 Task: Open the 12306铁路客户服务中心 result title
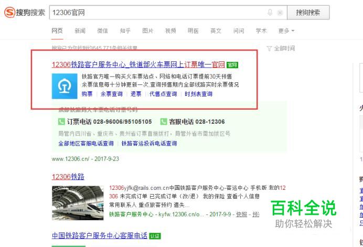tap(138, 65)
